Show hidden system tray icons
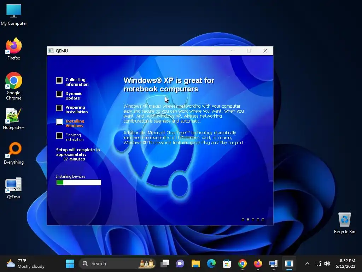 (307, 263)
